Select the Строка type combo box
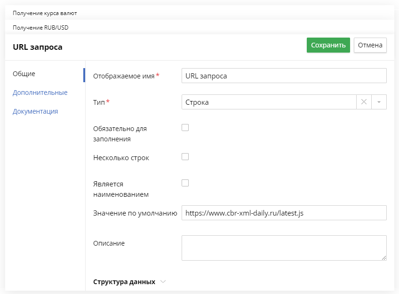The width and height of the screenshot is (399, 294). tap(269, 102)
